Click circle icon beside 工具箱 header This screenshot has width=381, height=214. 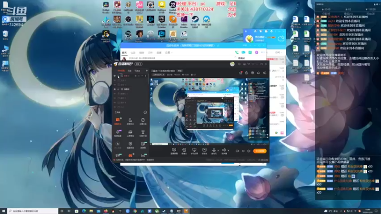pyautogui.click(x=145, y=112)
